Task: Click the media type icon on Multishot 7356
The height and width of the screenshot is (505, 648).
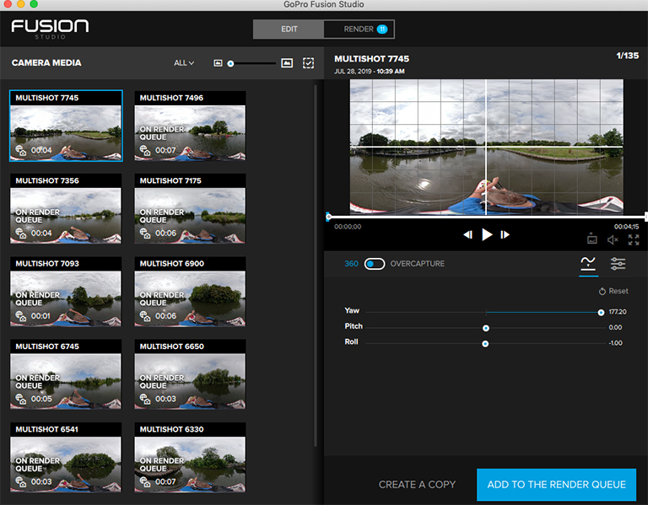Action: [x=20, y=234]
